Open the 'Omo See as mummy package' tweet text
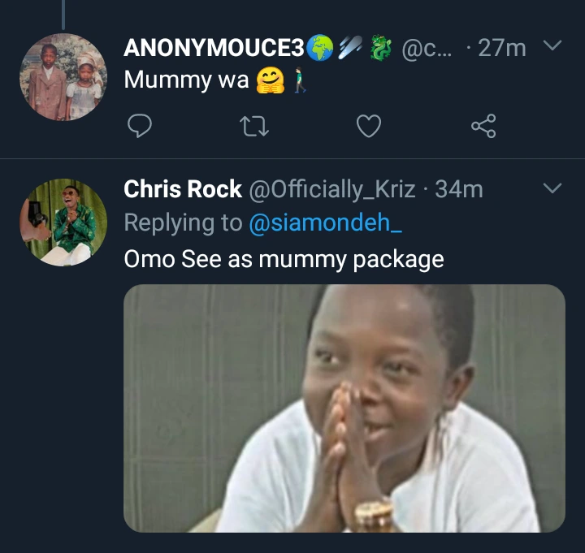This screenshot has height=553, width=585. (284, 259)
